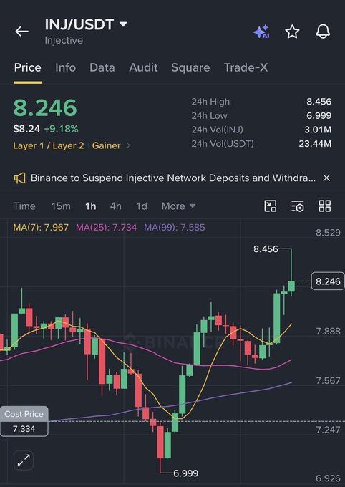
Task: Expand chart to fullscreen
Action: click(24, 461)
